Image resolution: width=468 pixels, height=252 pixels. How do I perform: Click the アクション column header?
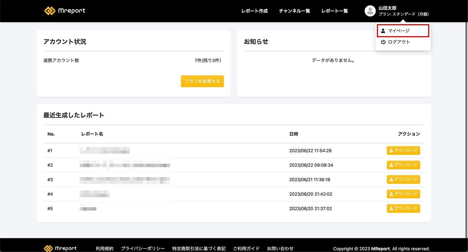pyautogui.click(x=409, y=134)
